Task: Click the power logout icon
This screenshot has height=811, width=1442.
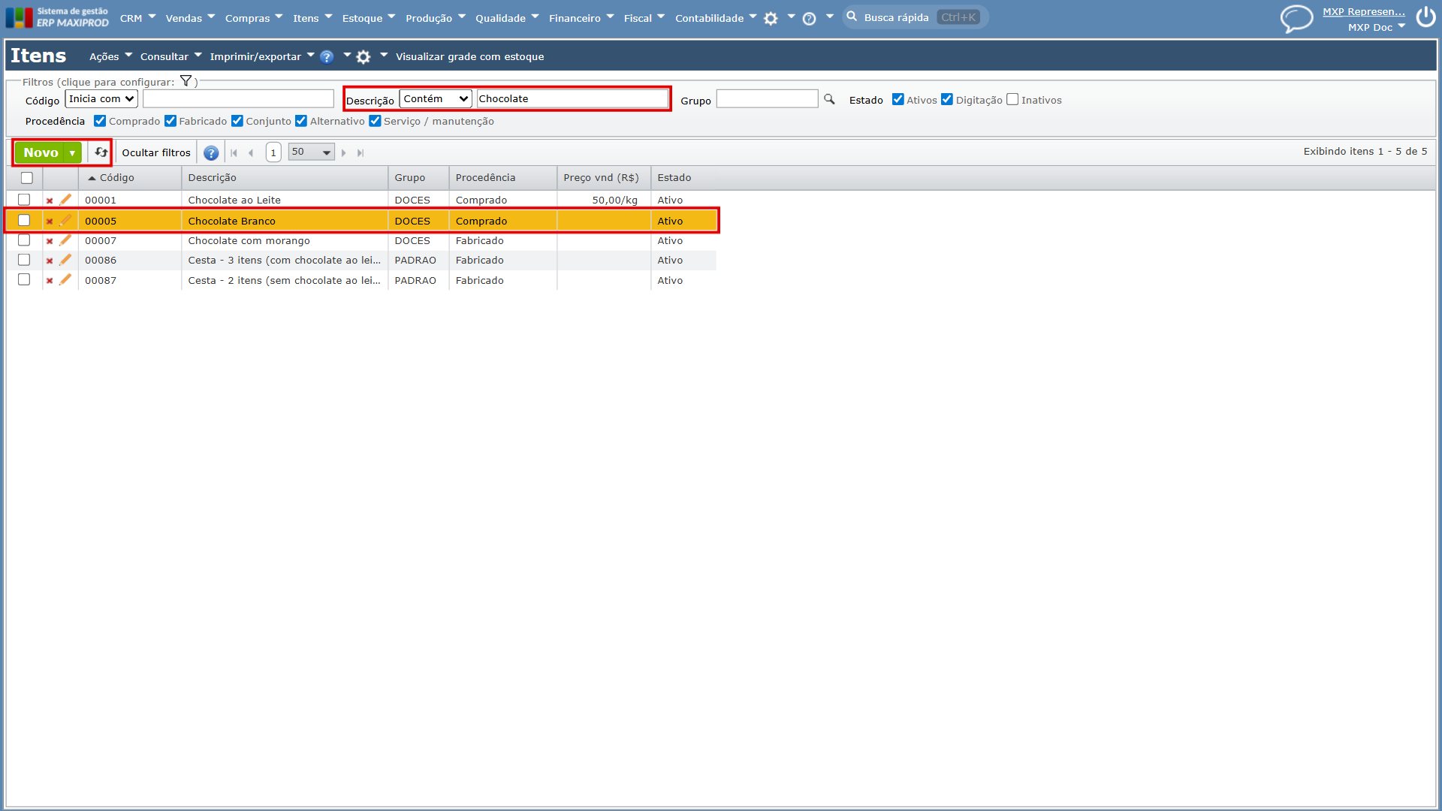Action: point(1425,17)
